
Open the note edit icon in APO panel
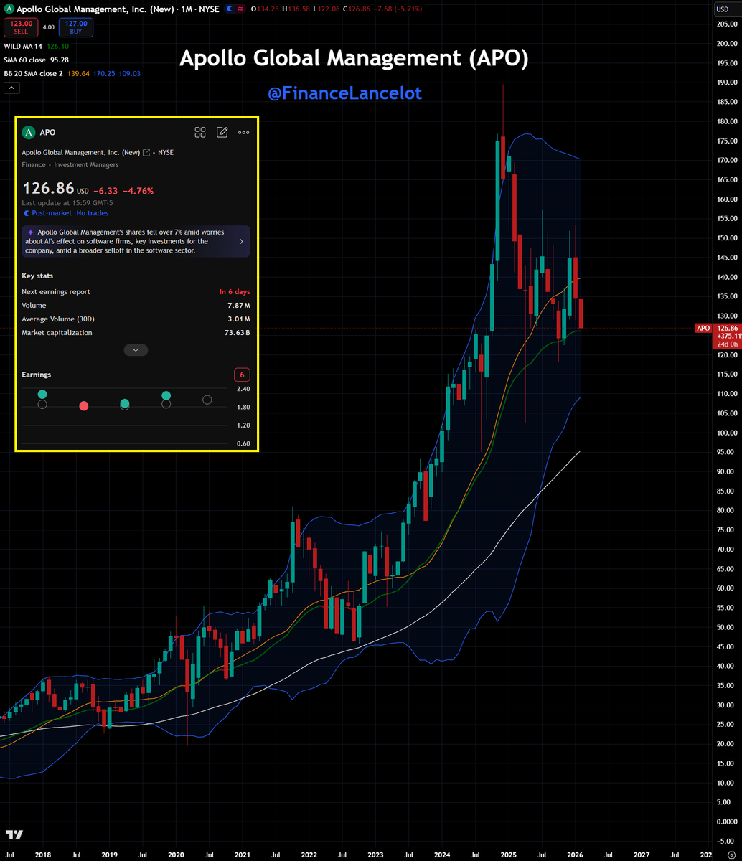coord(222,132)
